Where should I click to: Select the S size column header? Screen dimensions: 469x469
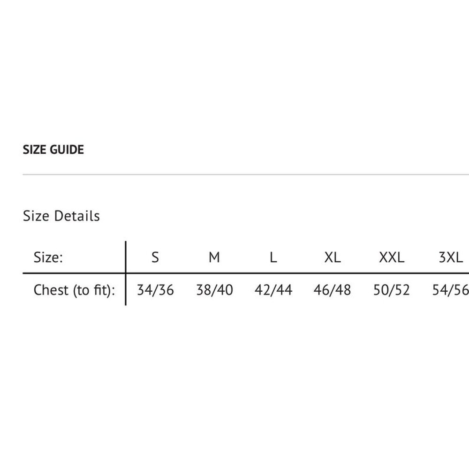tap(155, 257)
